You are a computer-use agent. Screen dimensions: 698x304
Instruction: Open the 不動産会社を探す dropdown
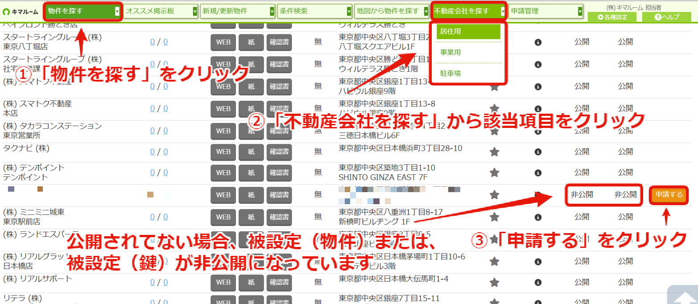click(x=469, y=11)
